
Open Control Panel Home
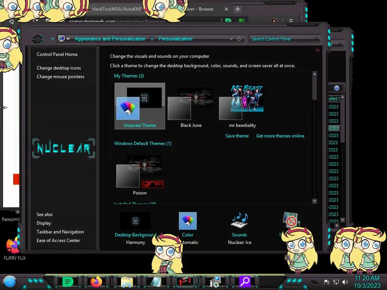pos(57,54)
